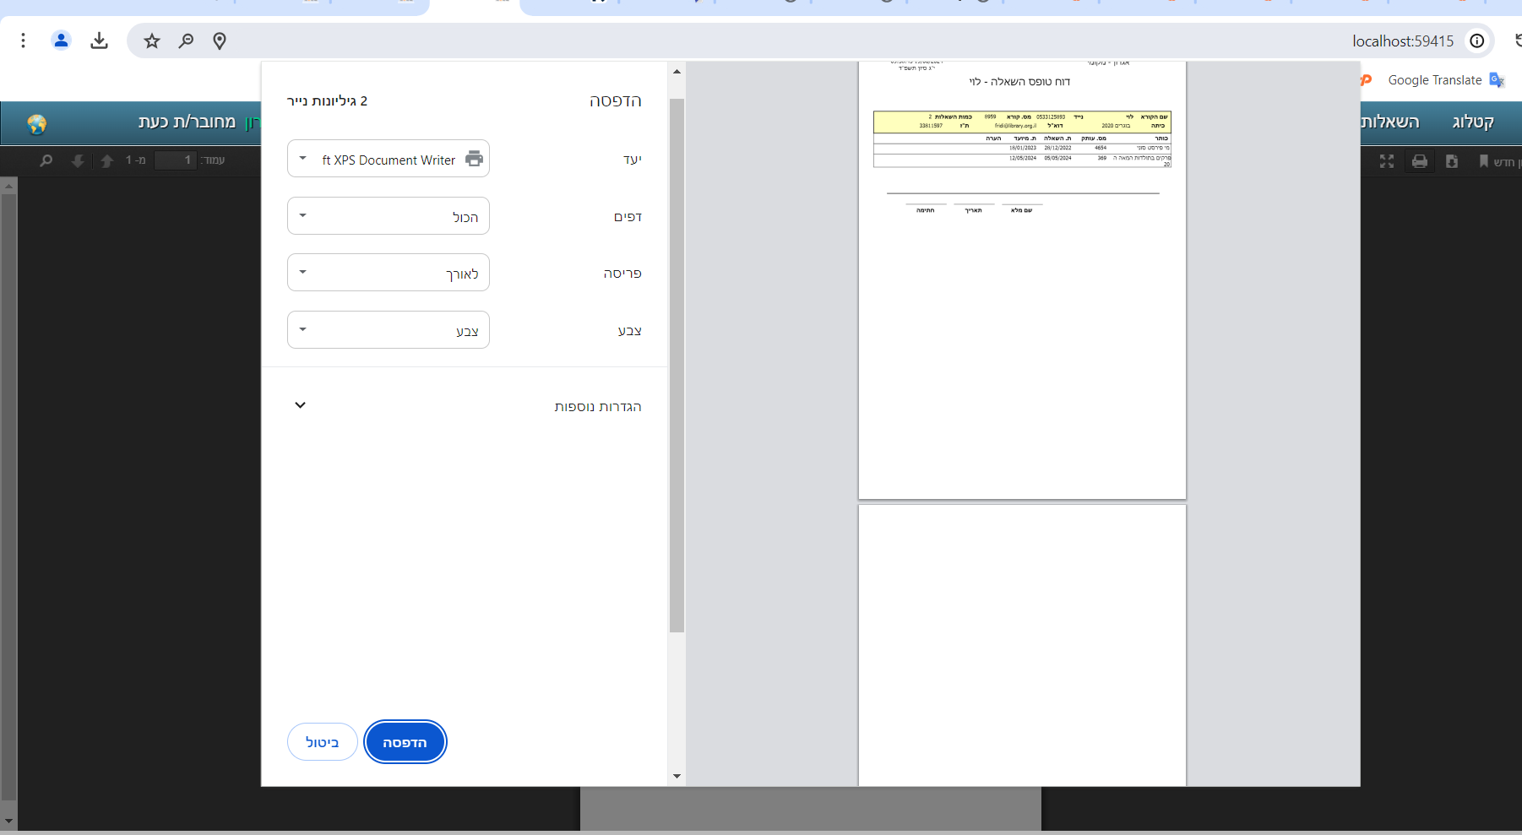Click the orange bookmark icon beside Google Translate
1522x835 pixels.
click(x=1365, y=80)
